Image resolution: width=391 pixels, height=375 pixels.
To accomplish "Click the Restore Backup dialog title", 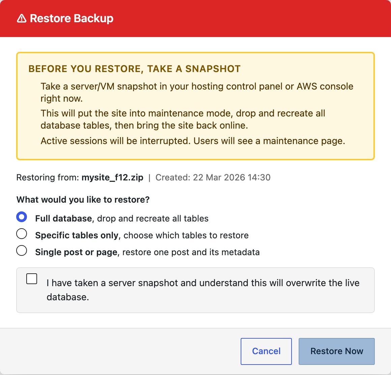I will [71, 19].
